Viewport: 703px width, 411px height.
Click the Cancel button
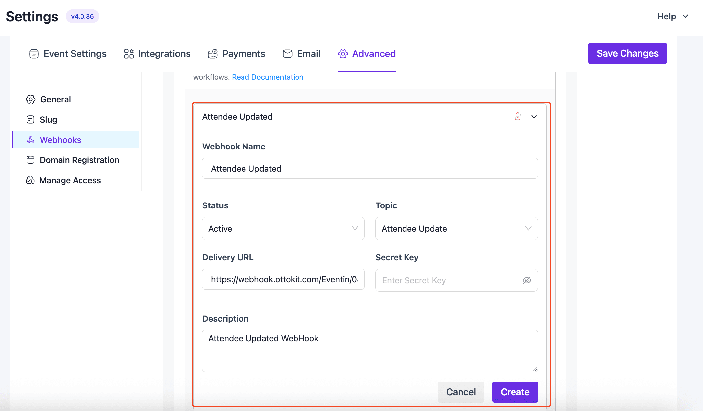(461, 392)
